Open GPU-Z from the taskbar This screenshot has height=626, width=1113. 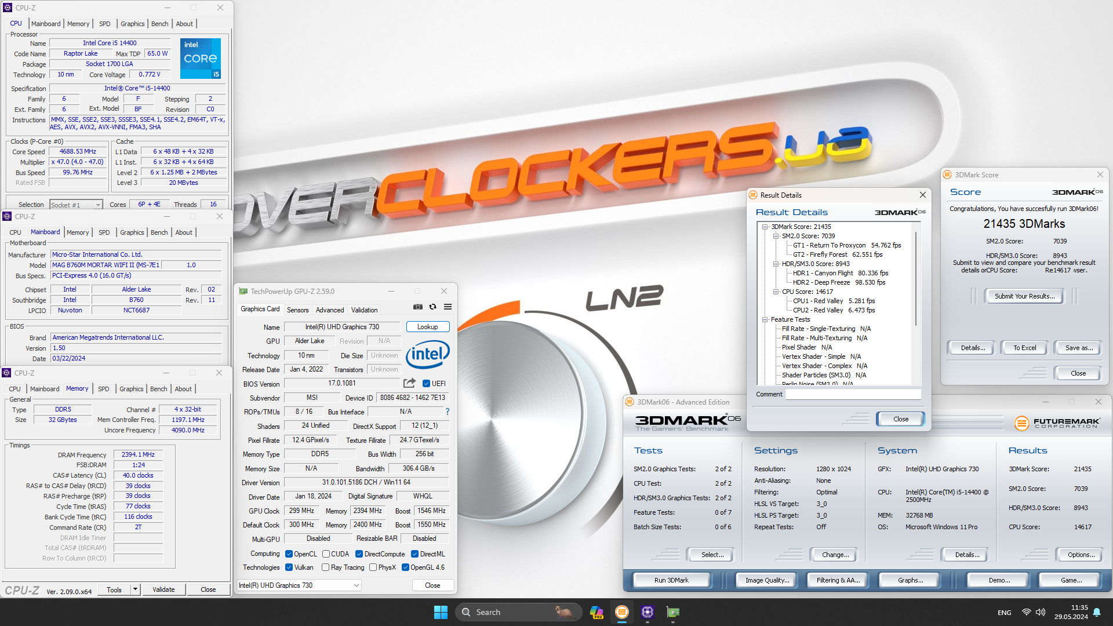[x=673, y=612]
